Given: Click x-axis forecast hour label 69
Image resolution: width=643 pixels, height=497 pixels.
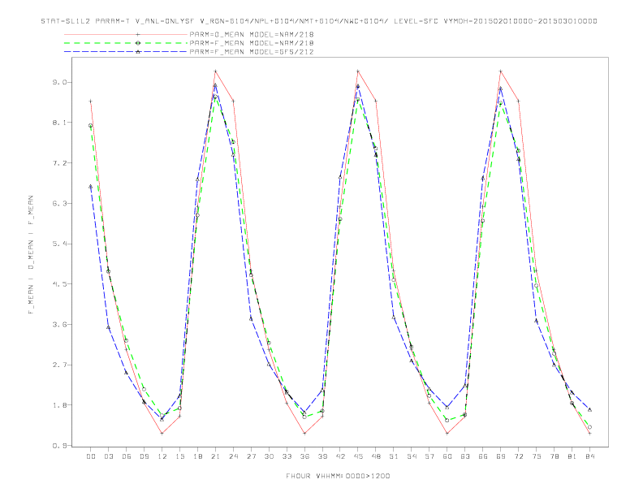Looking at the screenshot, I should click(501, 456).
